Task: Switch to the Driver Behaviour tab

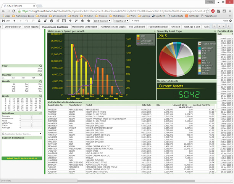Action: pos(13,27)
